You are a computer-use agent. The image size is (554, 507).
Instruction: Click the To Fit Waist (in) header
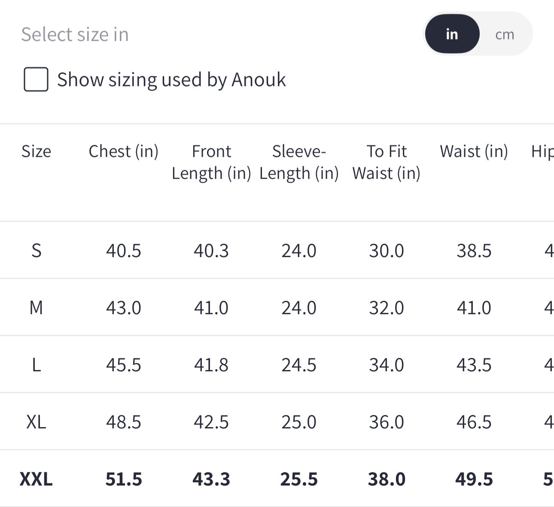(387, 162)
